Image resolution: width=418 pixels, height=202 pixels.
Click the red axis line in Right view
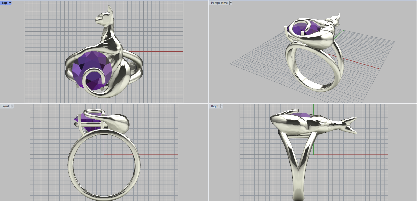[x=353, y=155]
